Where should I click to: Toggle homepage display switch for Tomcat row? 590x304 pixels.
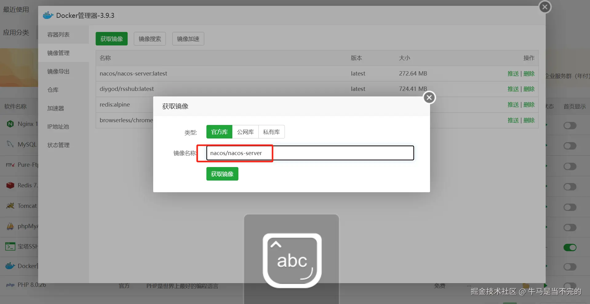pos(570,207)
